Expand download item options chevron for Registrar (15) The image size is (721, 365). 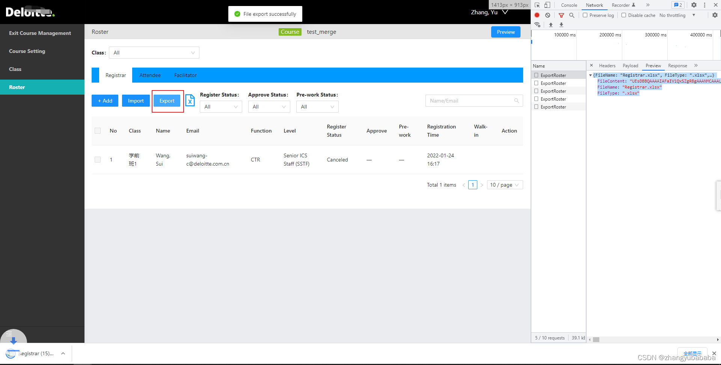63,353
